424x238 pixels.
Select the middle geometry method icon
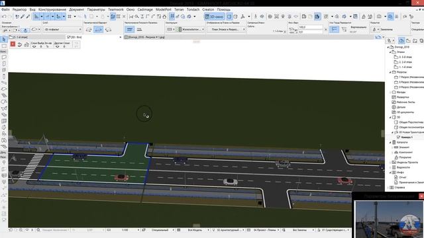point(98,29)
